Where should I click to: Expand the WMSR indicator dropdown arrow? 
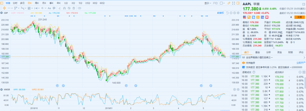2,89
